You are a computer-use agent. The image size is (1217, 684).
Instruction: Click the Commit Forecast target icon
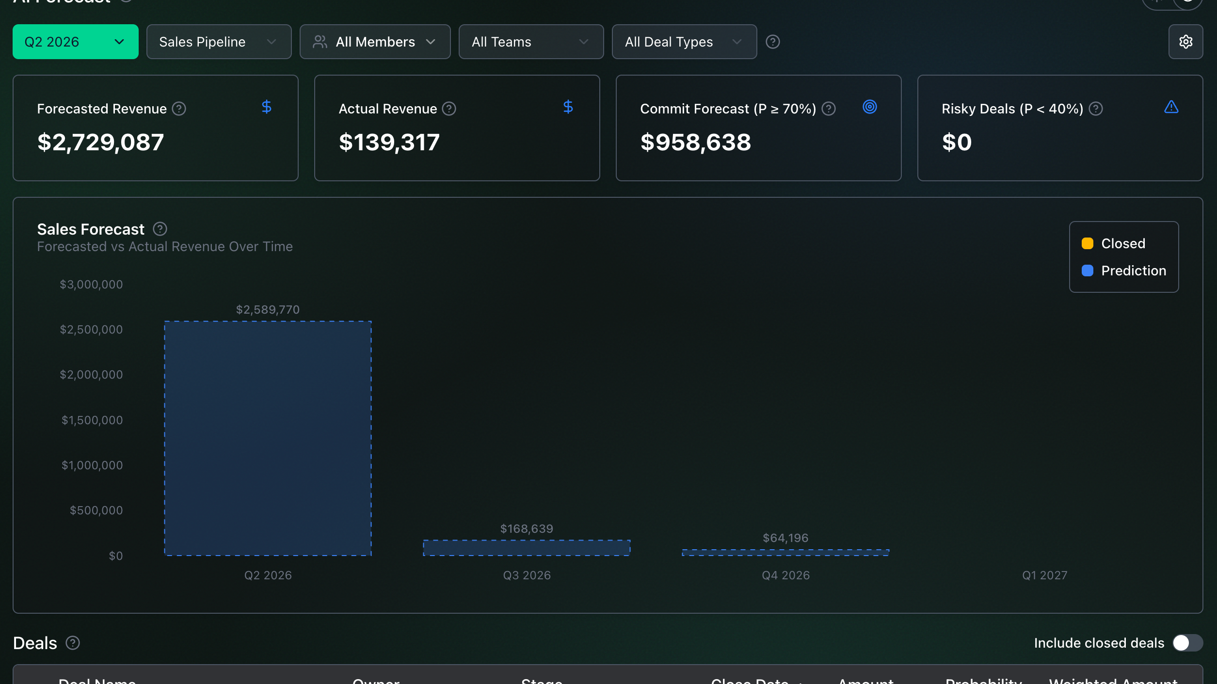click(x=869, y=107)
